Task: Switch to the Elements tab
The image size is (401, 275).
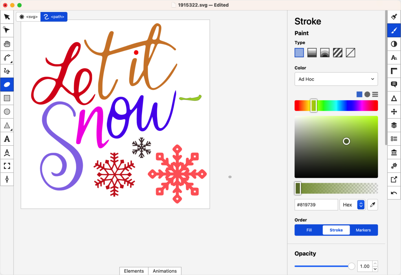Action: coord(134,271)
